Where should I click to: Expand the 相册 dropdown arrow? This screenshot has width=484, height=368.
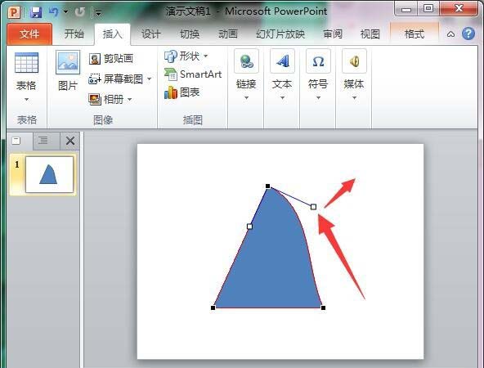(130, 100)
